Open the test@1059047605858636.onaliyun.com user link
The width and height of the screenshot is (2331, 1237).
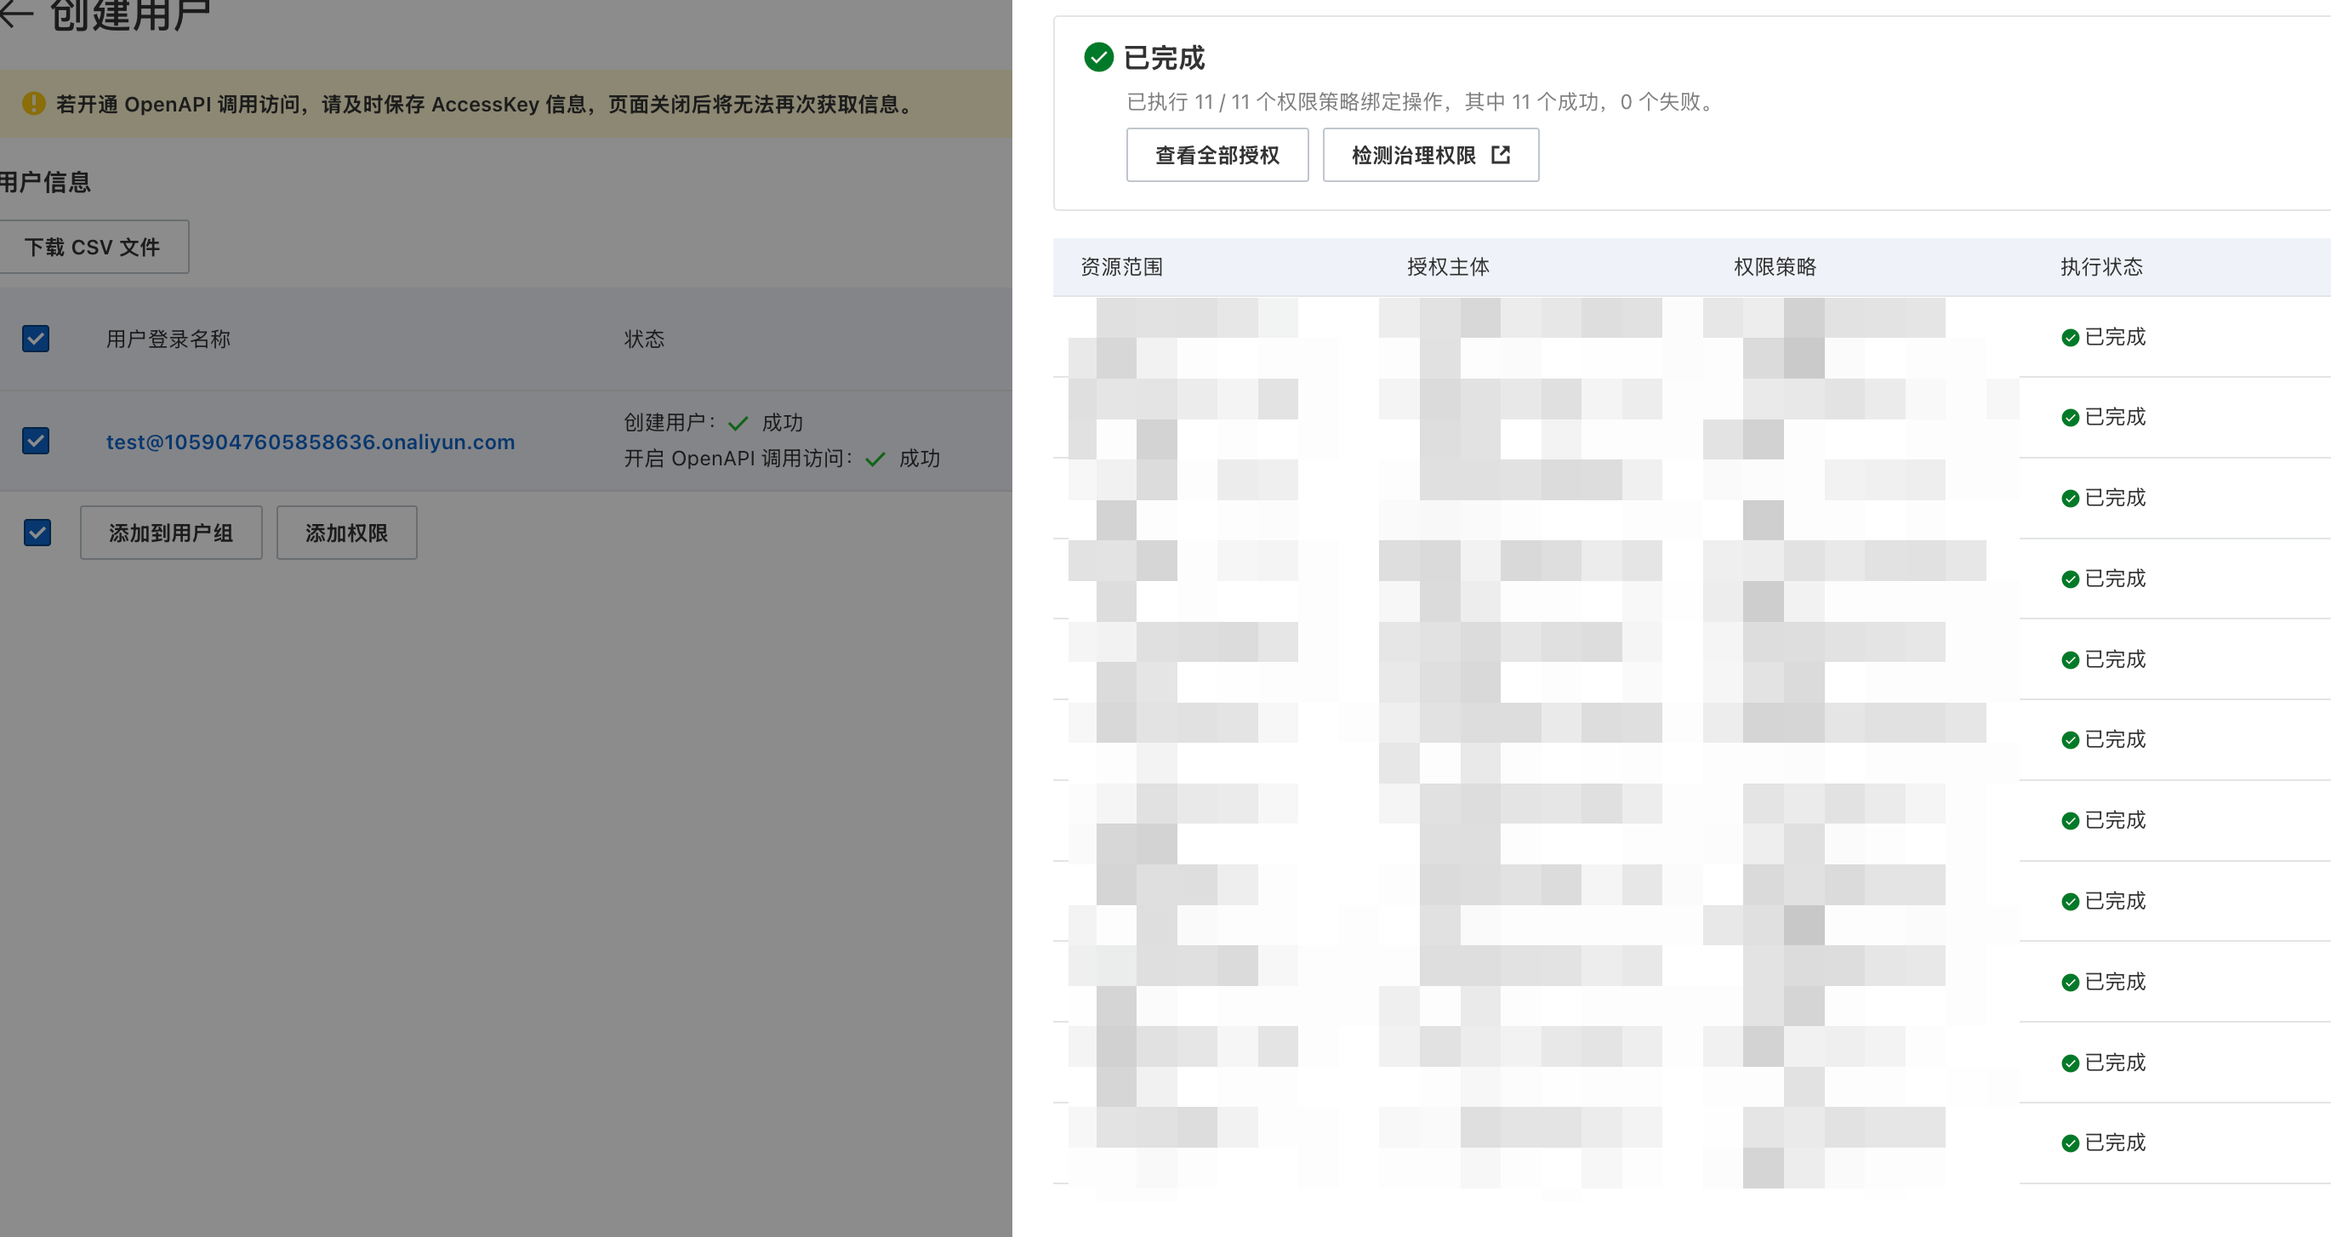(x=311, y=442)
